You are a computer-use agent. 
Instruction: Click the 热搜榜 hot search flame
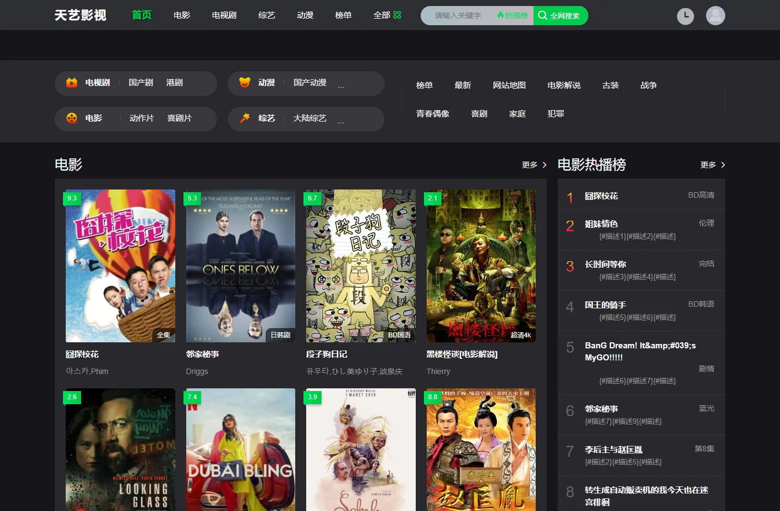point(512,15)
